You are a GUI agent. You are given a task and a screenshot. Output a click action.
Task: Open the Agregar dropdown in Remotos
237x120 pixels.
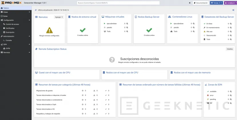coord(59,17)
